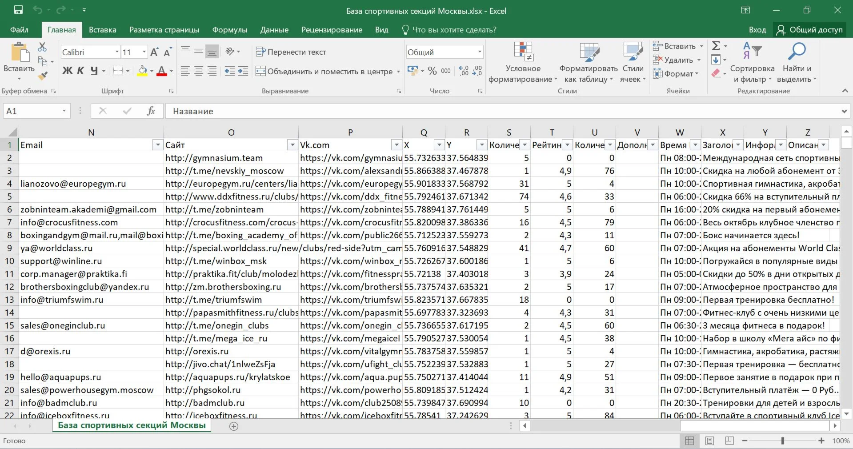
Task: Apply the percent style format
Action: pyautogui.click(x=432, y=71)
